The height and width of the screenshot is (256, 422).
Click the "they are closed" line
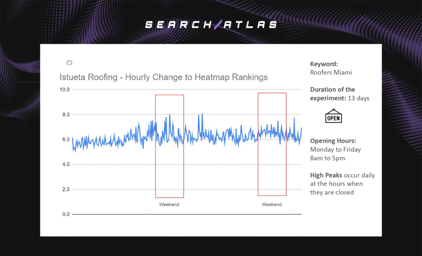coord(332,193)
